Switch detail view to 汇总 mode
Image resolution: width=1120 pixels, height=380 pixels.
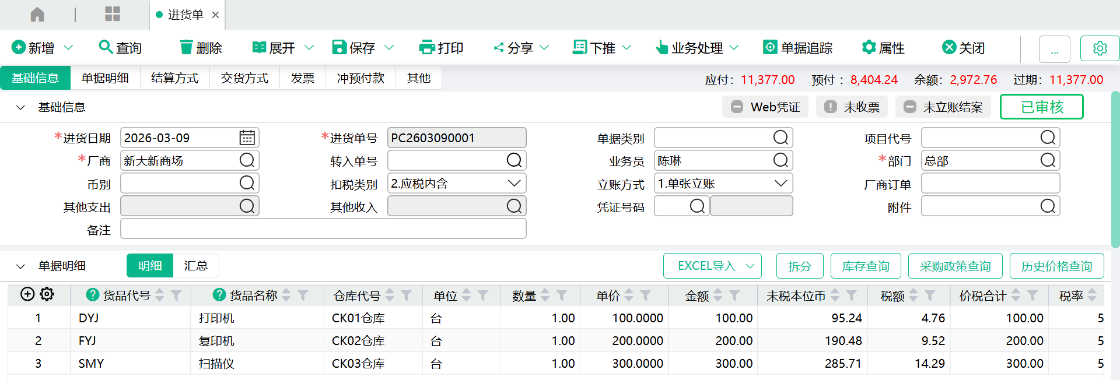click(195, 266)
